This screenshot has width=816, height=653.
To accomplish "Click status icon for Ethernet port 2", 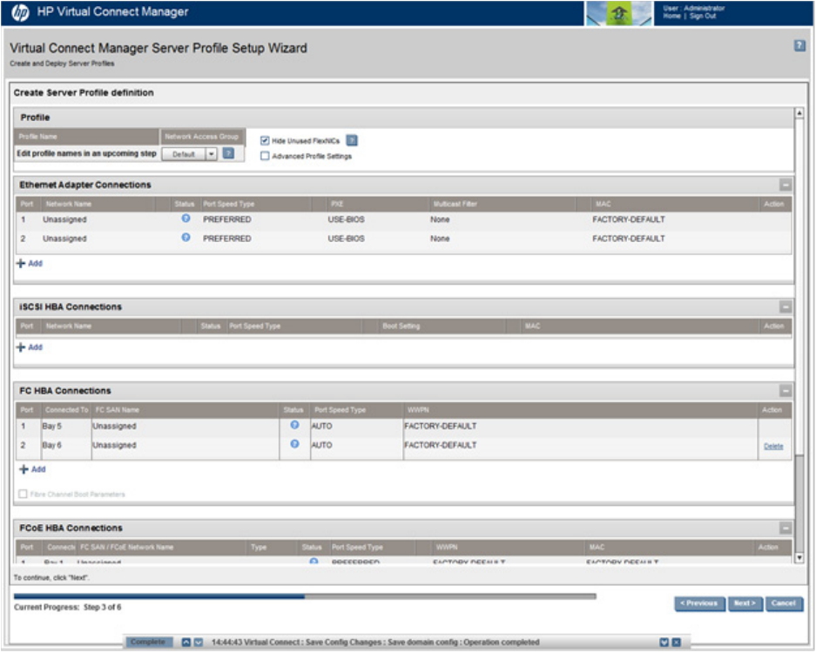I will [185, 238].
